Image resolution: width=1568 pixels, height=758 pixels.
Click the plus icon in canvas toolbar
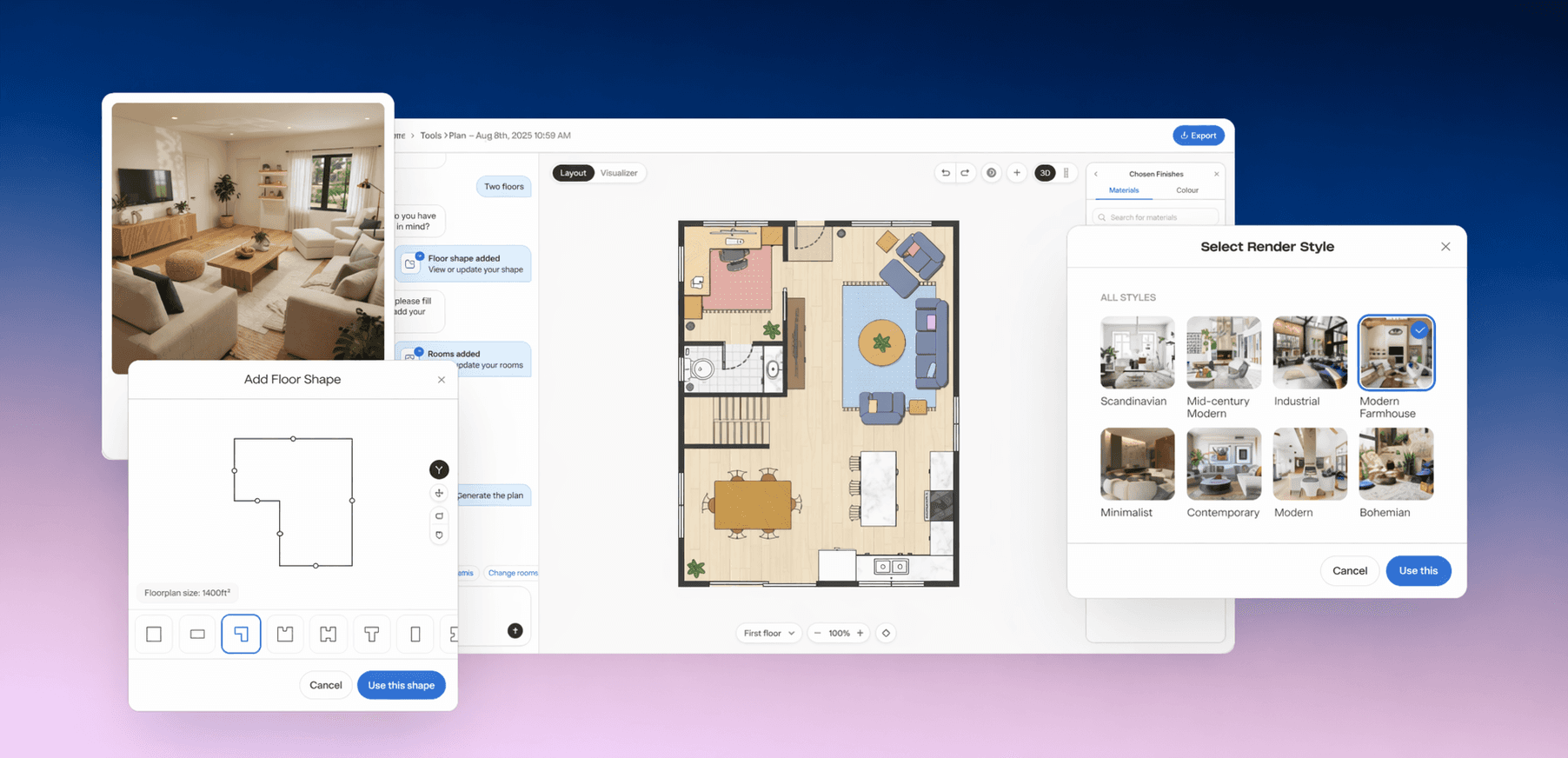(x=1016, y=173)
